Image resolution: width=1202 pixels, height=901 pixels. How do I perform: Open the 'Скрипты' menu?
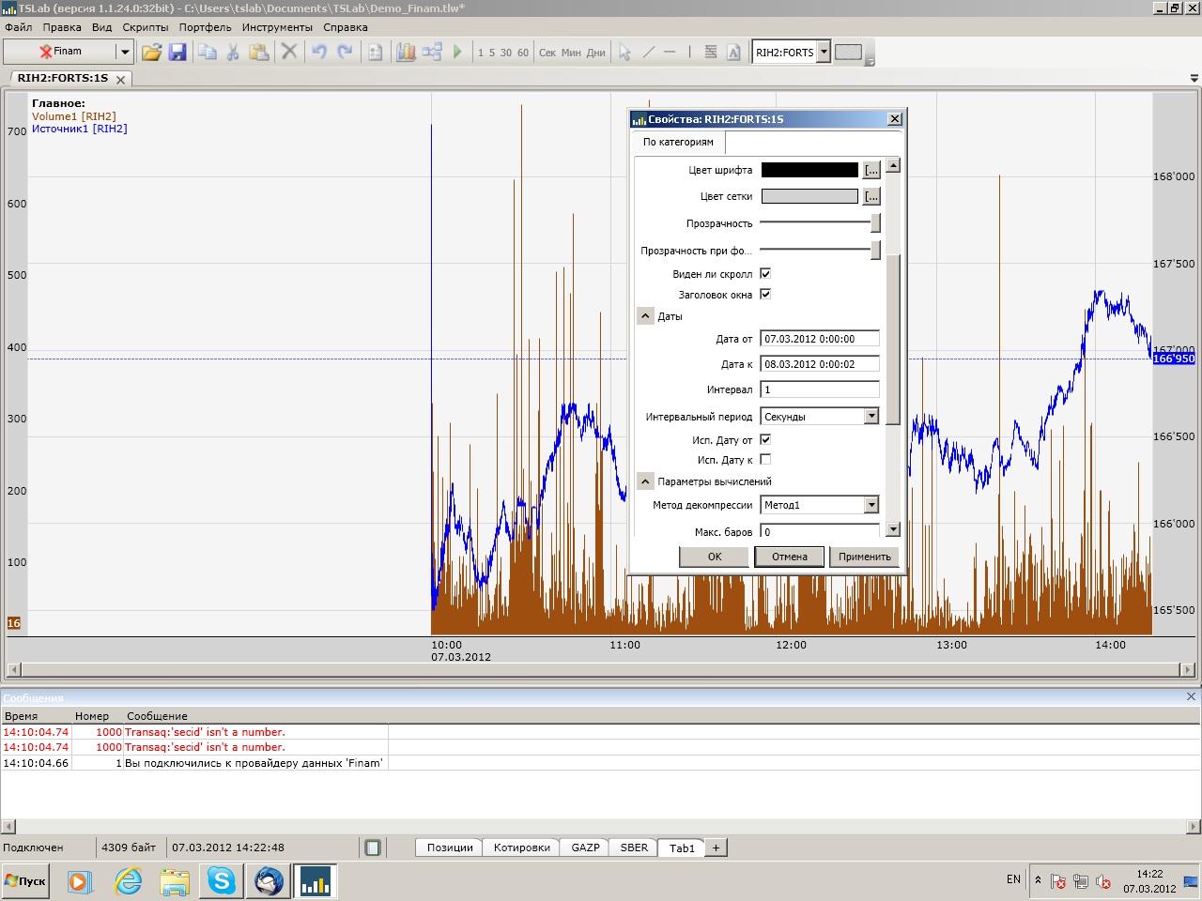[146, 27]
